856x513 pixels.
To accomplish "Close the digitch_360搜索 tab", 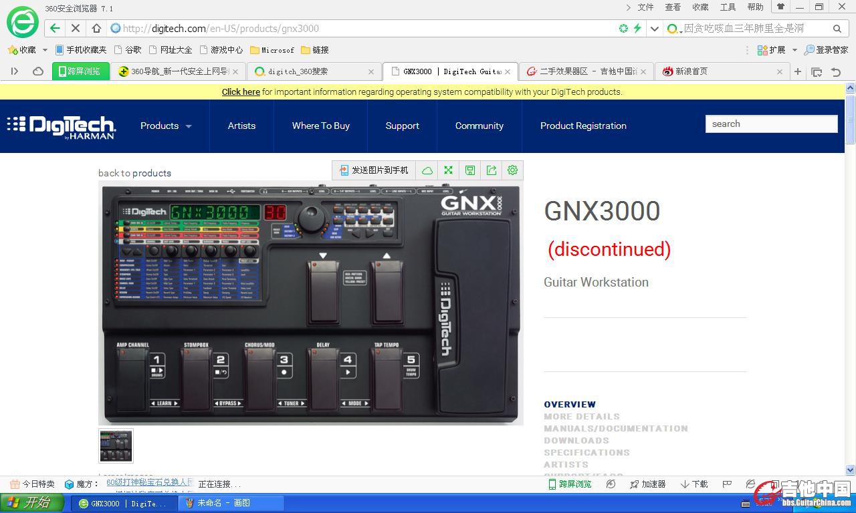I will pos(371,71).
